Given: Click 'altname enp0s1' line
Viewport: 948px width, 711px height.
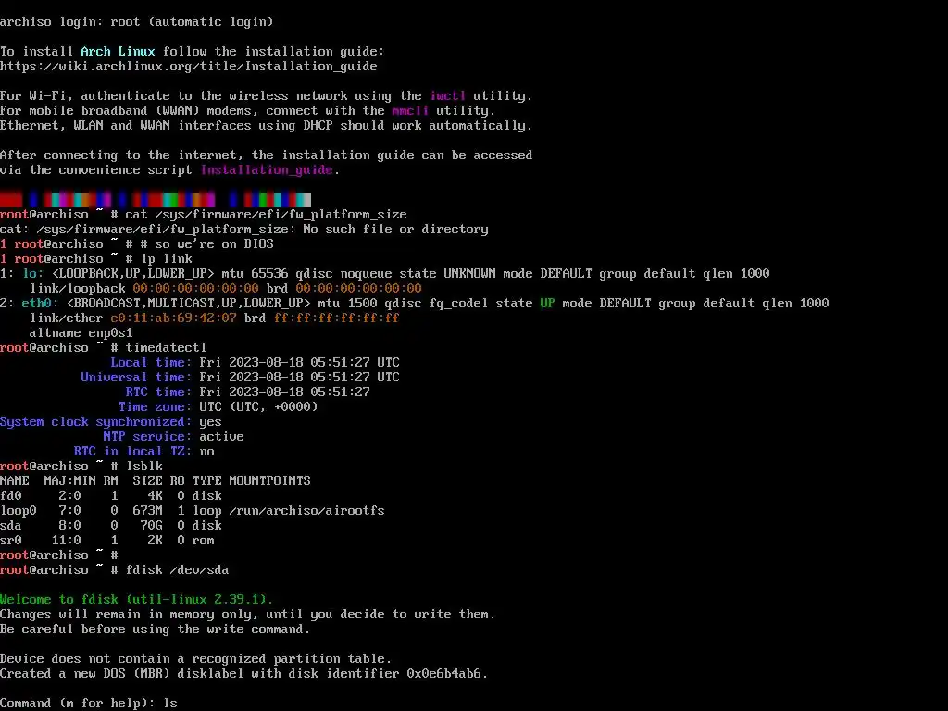Looking at the screenshot, I should (x=81, y=333).
